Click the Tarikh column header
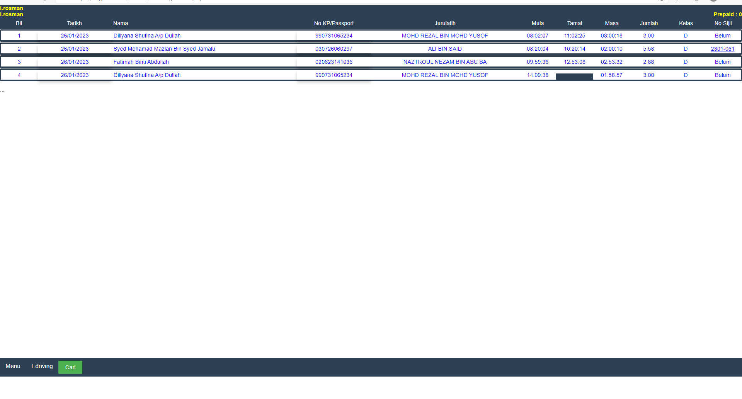Viewport: 742px width, 399px height. tap(74, 23)
